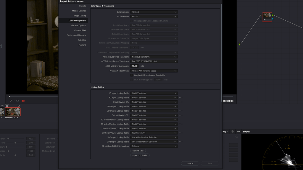Click the ••• icon next to 3D Input Lookup Table

180,97
